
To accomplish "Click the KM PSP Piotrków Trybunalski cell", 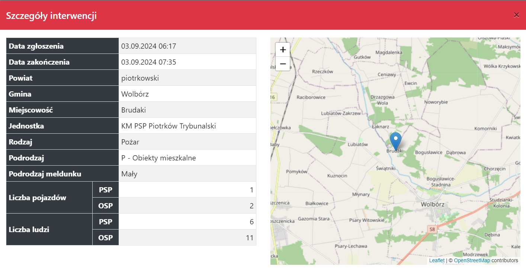I will (169, 126).
